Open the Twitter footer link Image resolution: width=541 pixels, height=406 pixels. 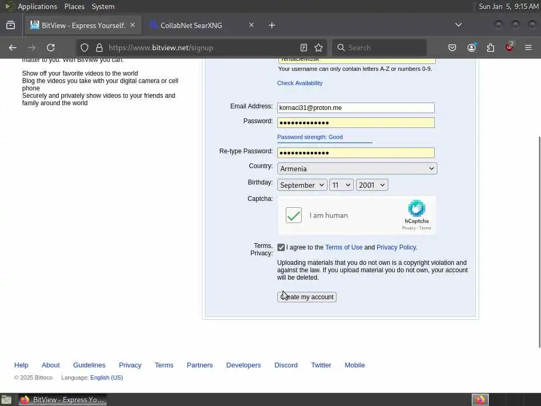(x=321, y=365)
